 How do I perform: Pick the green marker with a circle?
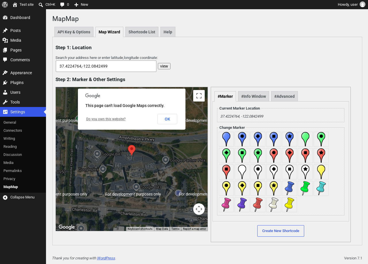pyautogui.click(x=321, y=139)
